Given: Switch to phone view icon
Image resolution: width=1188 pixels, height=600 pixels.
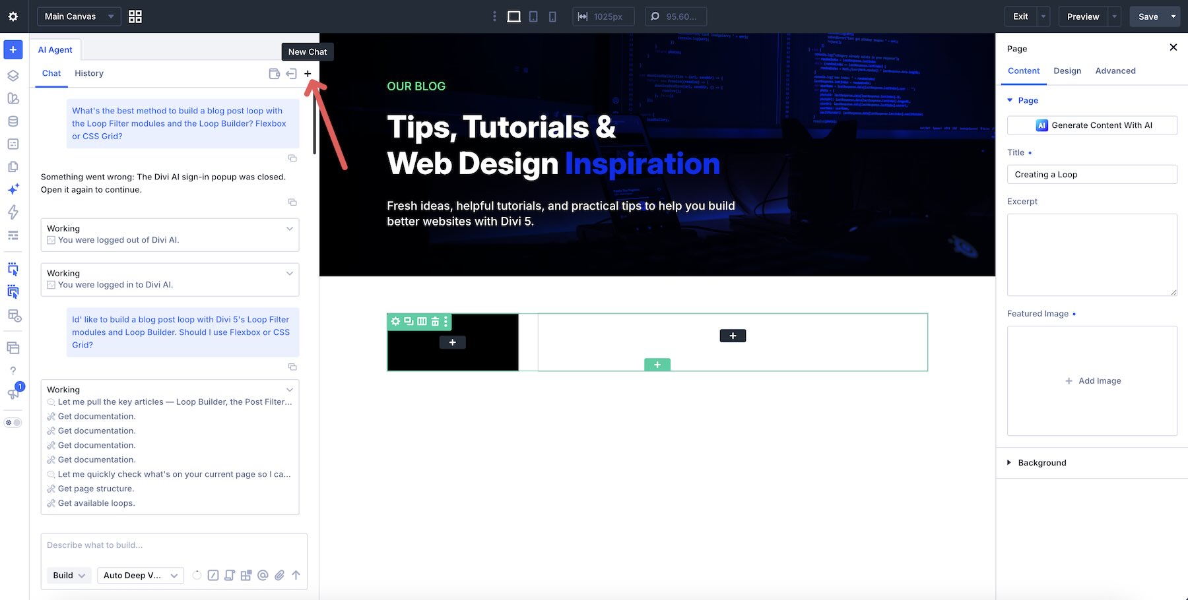Looking at the screenshot, I should click(x=552, y=16).
